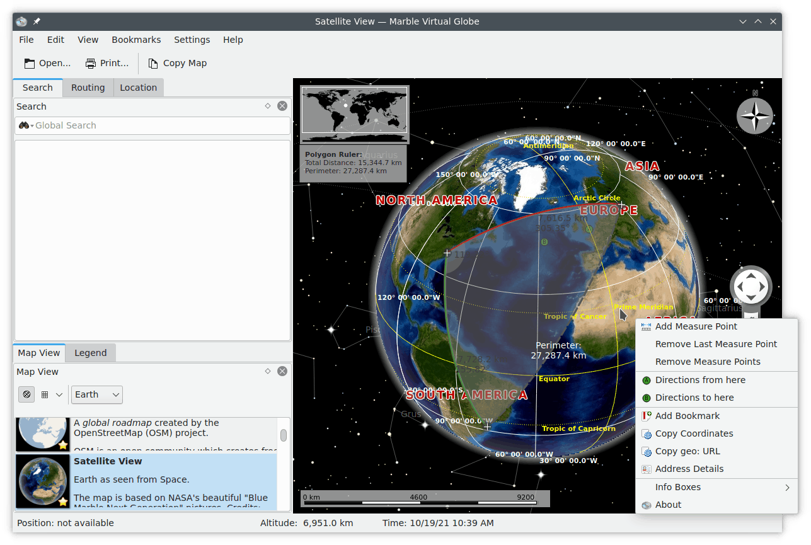The width and height of the screenshot is (811, 545).
Task: Click the map theme list scrollbar handle
Action: [284, 435]
